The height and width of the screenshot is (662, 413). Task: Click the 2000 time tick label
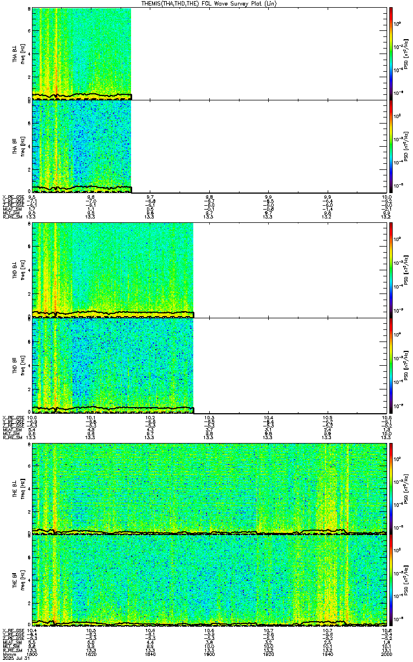point(385,654)
